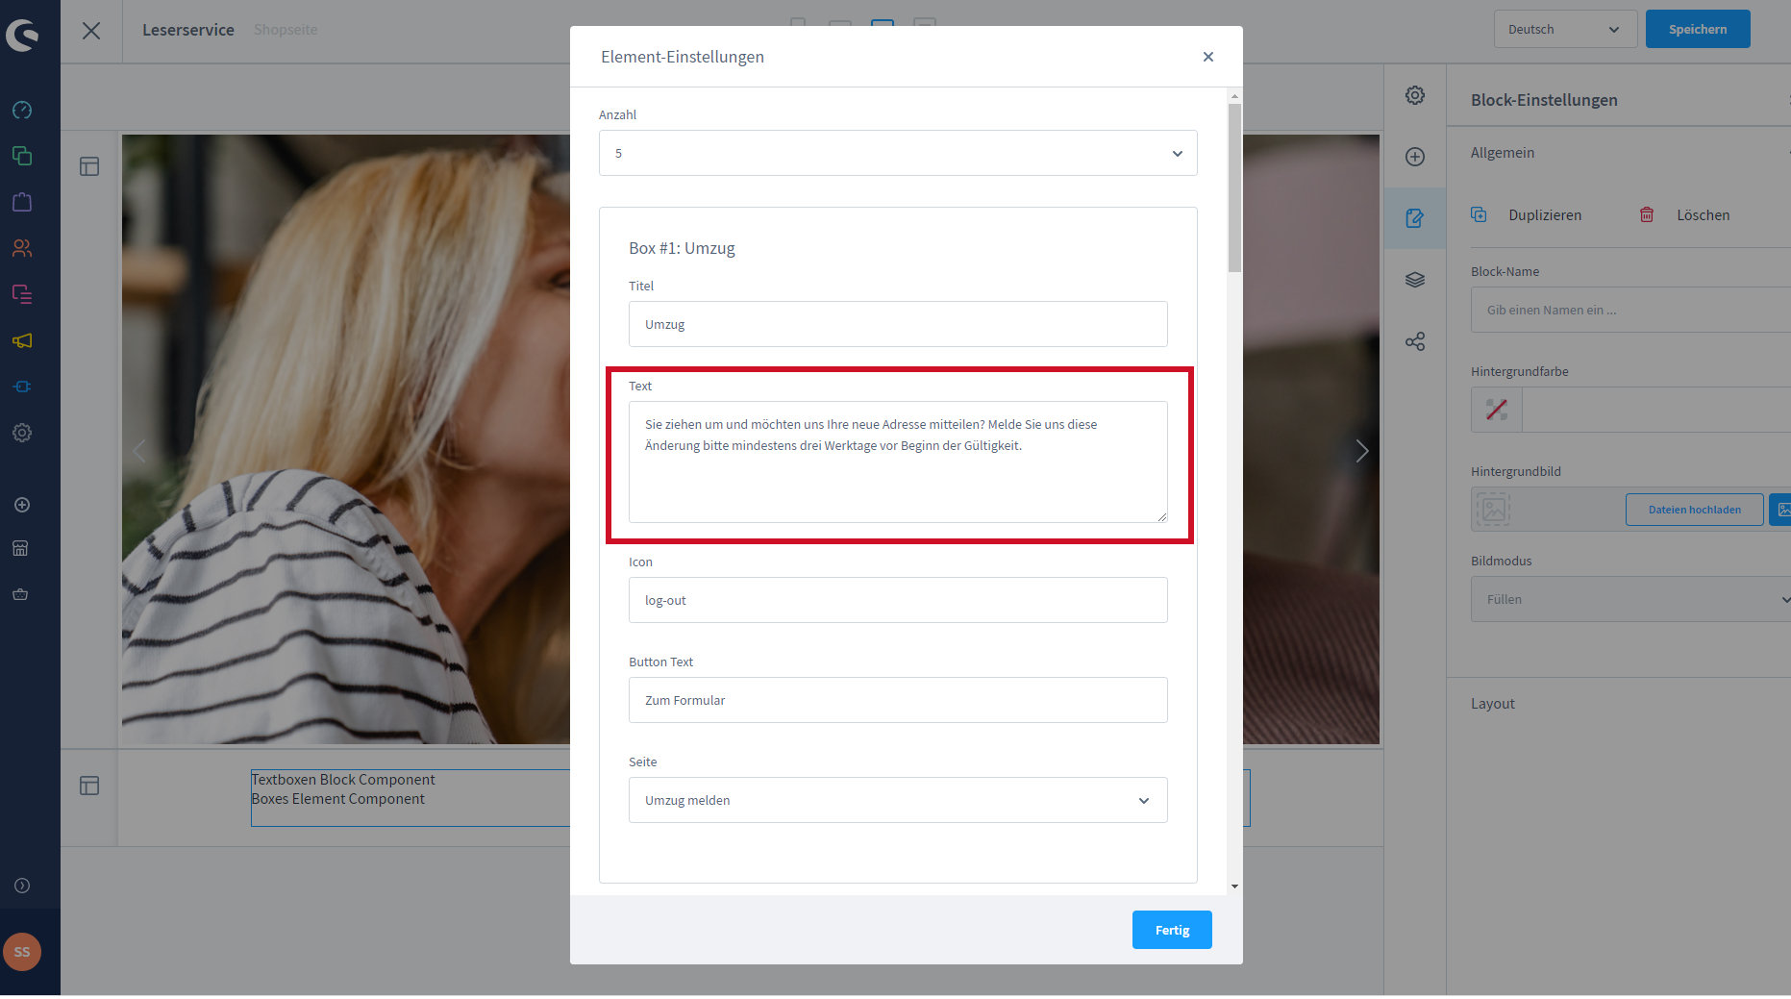The height and width of the screenshot is (999, 1791).
Task: Open the Deutsch language dropdown
Action: (x=1564, y=30)
